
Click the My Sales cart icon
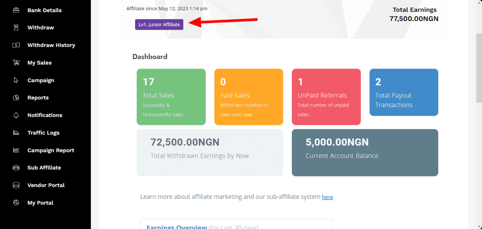coord(16,63)
